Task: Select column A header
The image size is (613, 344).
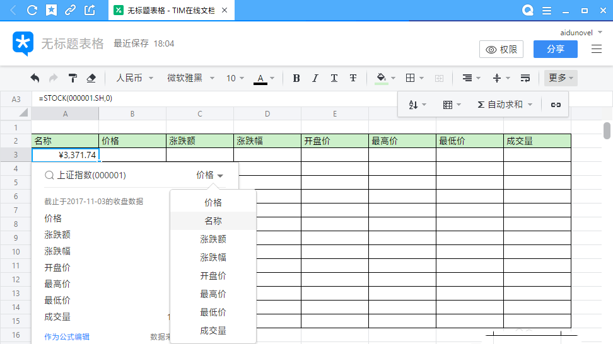Action: 66,113
